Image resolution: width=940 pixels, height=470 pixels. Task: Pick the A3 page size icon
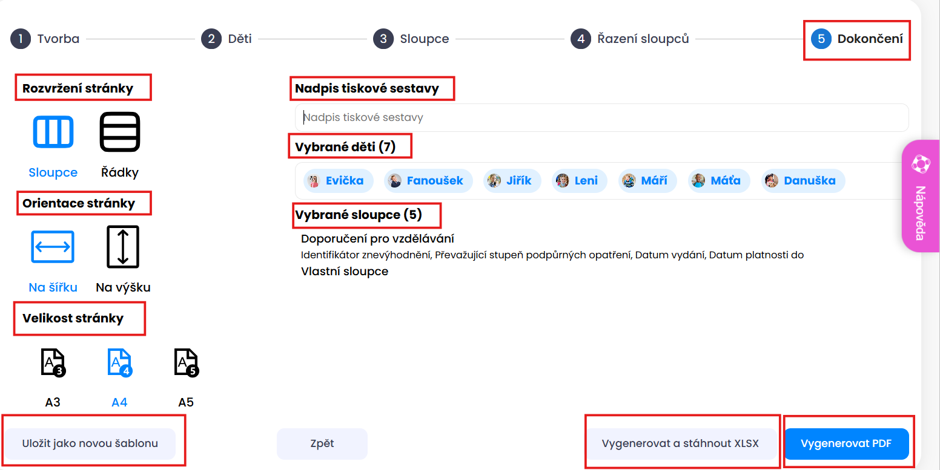coord(53,362)
